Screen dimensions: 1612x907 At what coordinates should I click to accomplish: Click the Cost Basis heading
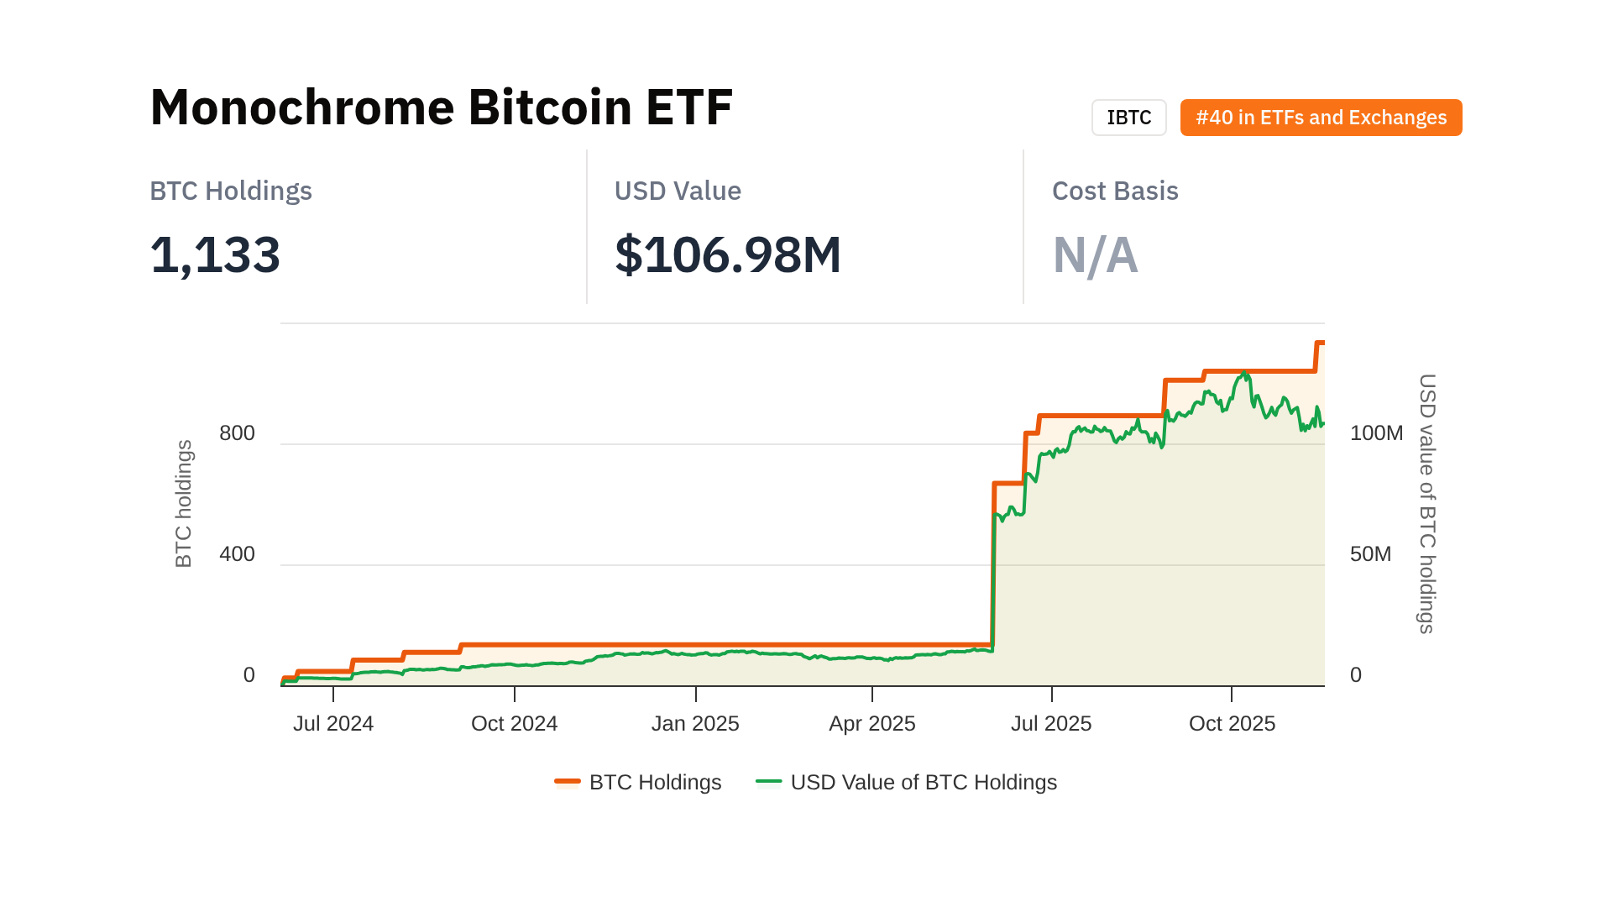pyautogui.click(x=1115, y=191)
